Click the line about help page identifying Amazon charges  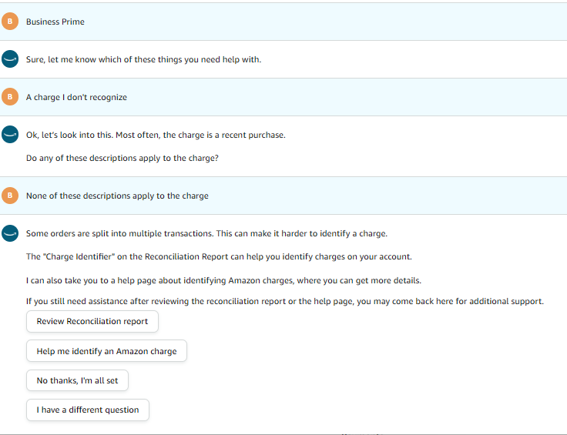(x=224, y=281)
